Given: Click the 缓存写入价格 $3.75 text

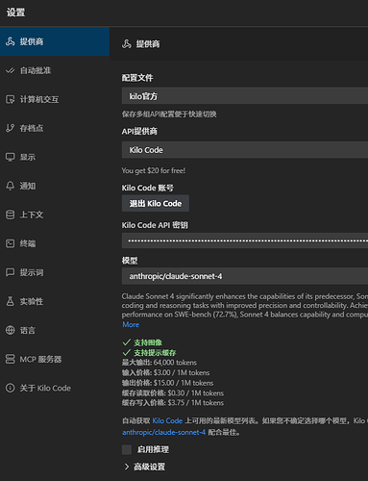Looking at the screenshot, I should point(173,403).
